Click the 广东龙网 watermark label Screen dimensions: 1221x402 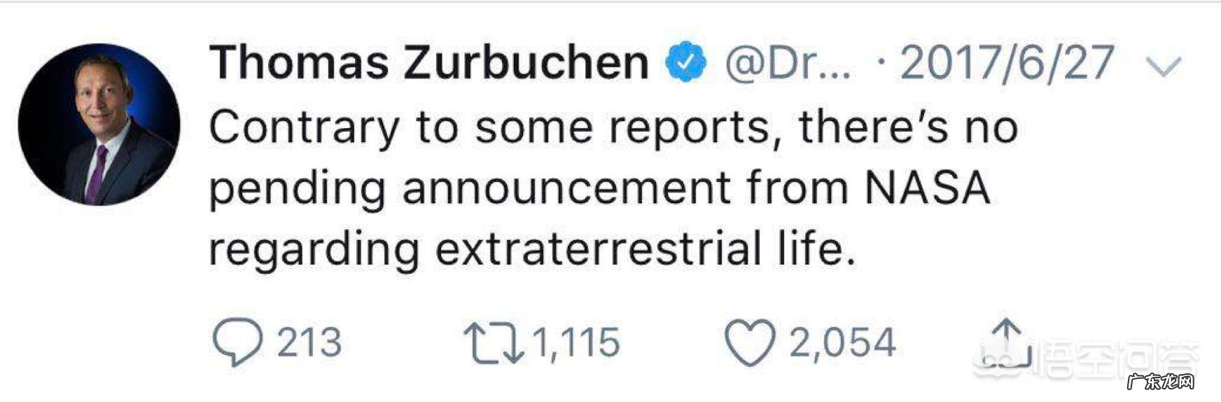click(x=1159, y=383)
